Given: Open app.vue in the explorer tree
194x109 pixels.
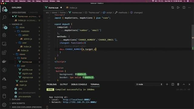Looking at the screenshot, I should 23,81.
